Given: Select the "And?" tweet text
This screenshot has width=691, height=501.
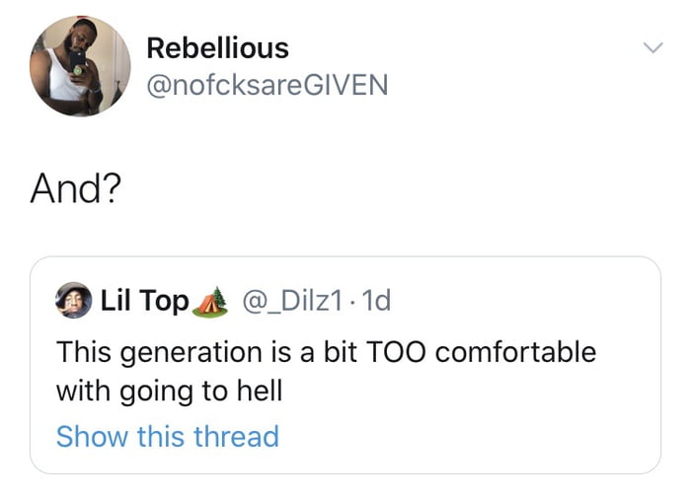Looking at the screenshot, I should [x=75, y=186].
